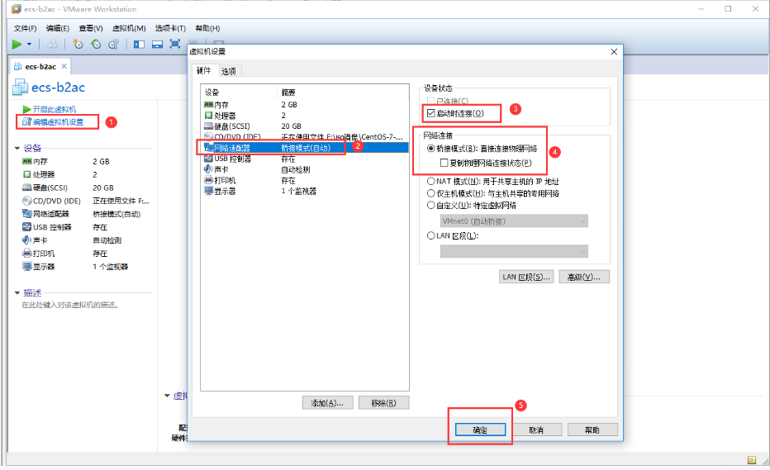This screenshot has height=470, width=770.
Task: Open the 虚拟机(M) menu
Action: click(x=129, y=28)
